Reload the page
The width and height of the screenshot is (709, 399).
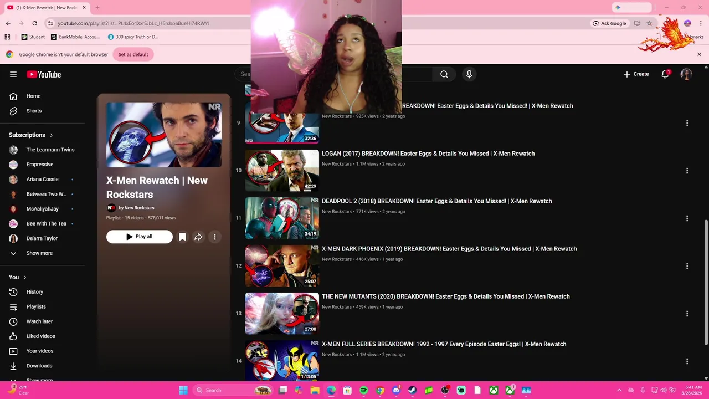pos(34,23)
